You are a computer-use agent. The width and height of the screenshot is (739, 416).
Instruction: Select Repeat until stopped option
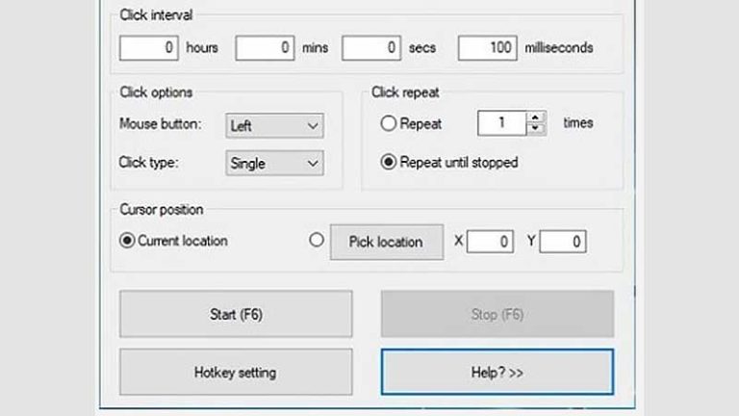389,163
